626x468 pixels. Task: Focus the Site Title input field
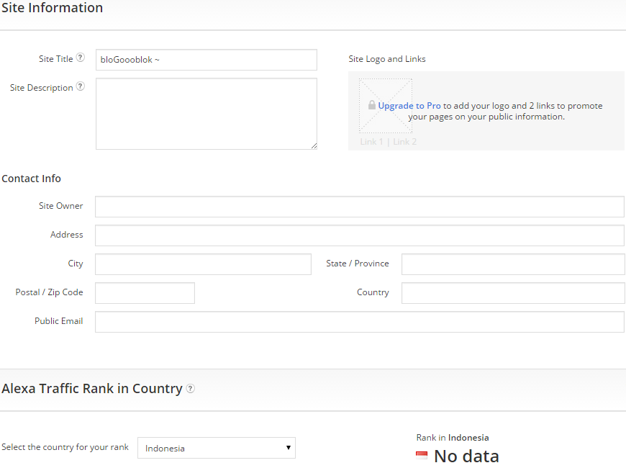(x=207, y=60)
